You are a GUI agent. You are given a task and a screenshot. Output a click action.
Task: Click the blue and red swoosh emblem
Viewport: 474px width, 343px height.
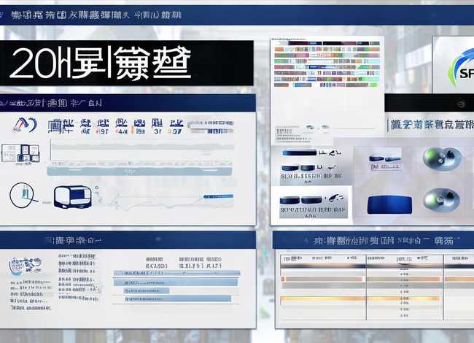pyautogui.click(x=25, y=125)
